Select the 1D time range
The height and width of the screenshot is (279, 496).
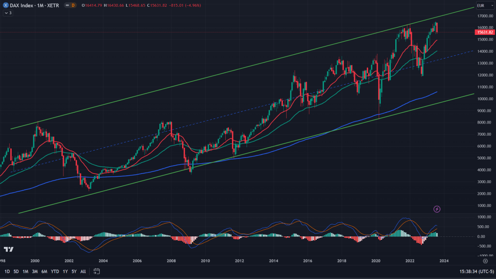point(7,271)
